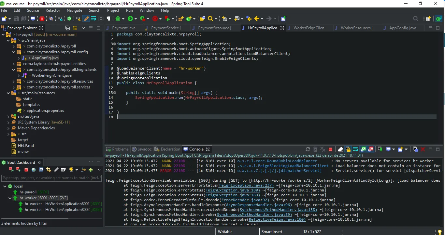Click the Boot Dashboard lightbulb icon
Screen dimensions: 445x235
[71, 170]
